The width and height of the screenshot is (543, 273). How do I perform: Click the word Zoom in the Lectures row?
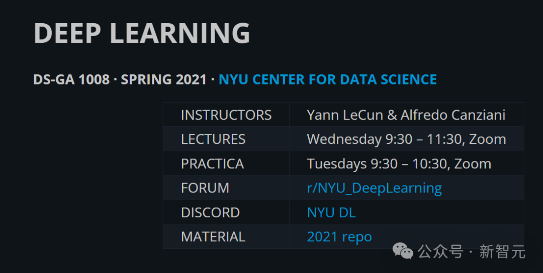point(488,139)
